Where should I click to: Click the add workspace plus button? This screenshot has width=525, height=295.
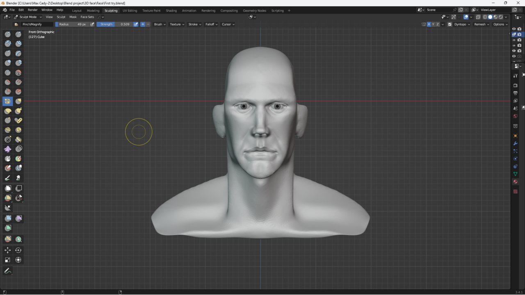tap(289, 10)
